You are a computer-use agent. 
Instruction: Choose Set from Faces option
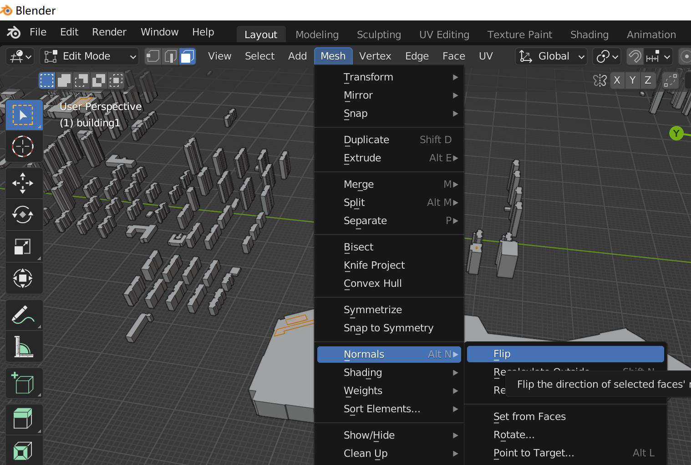[529, 416]
